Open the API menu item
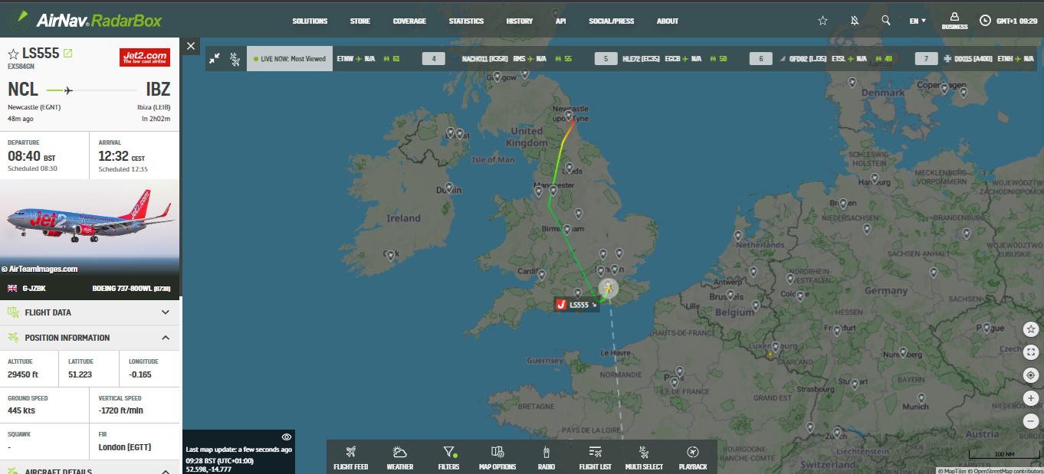This screenshot has height=474, width=1044. [560, 21]
